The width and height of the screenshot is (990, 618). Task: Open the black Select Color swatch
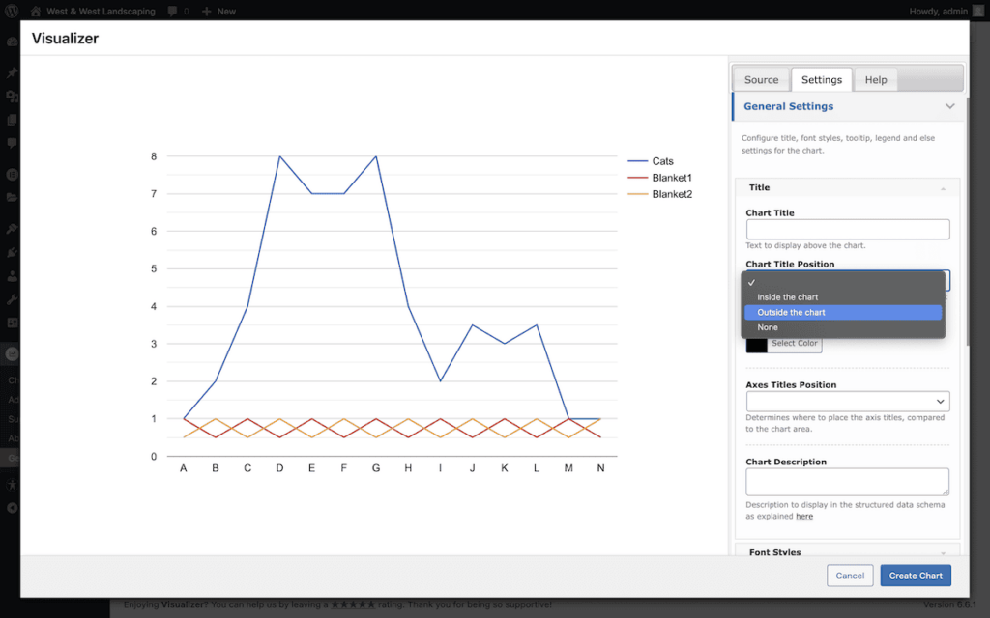tap(755, 344)
